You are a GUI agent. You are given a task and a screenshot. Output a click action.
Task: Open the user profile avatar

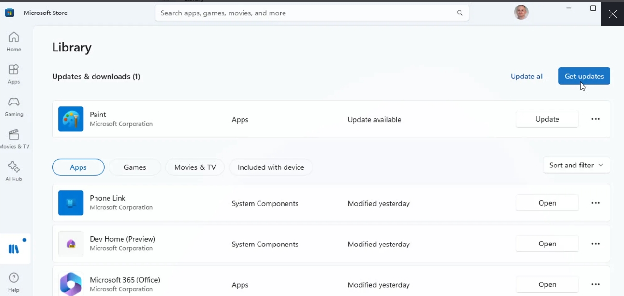tap(521, 13)
